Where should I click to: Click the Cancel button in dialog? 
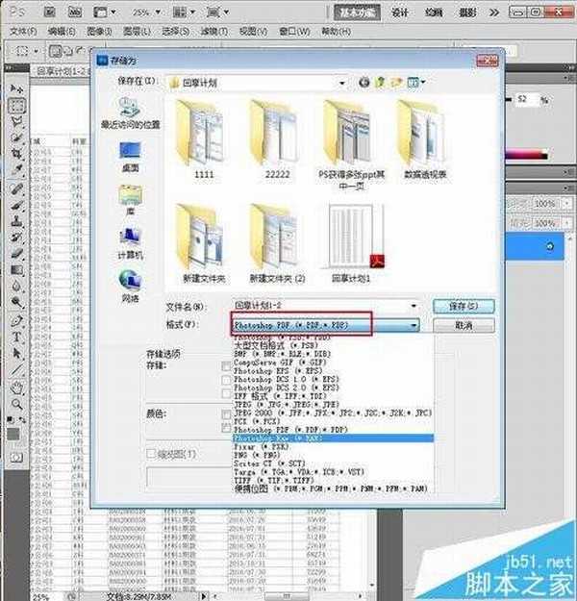tap(469, 326)
